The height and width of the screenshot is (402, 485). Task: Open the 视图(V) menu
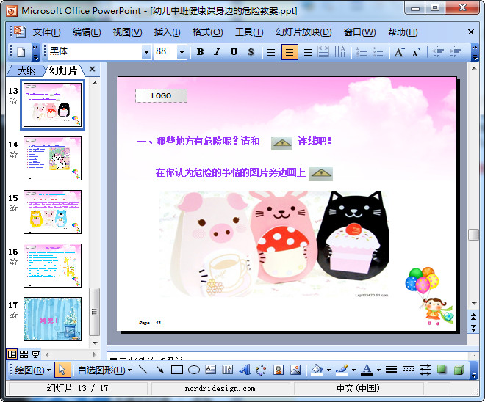pyautogui.click(x=127, y=32)
